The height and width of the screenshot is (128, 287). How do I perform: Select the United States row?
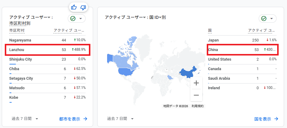242,59
